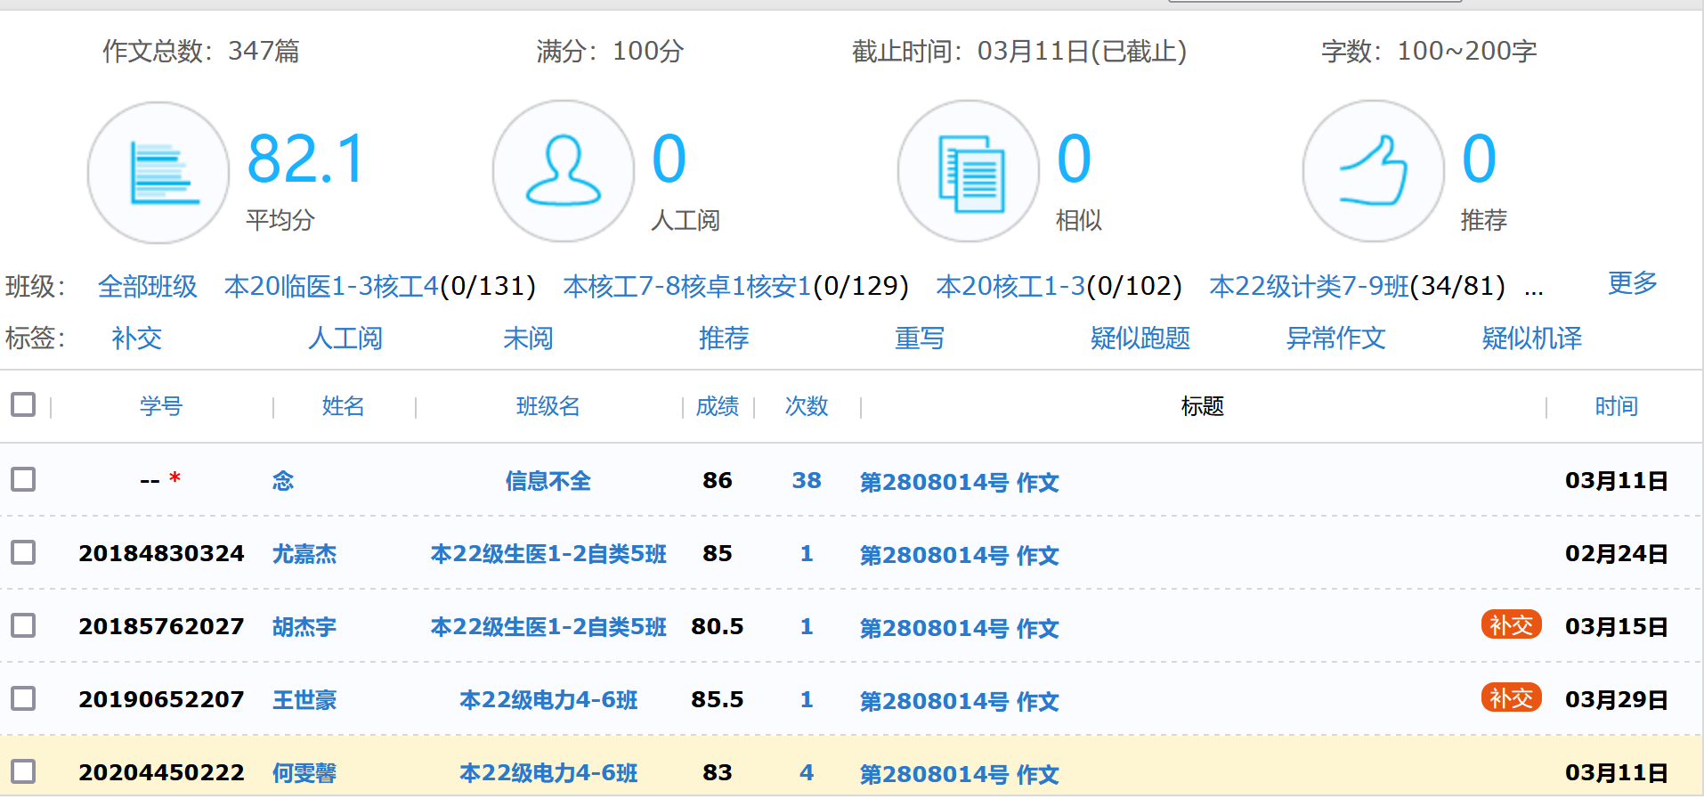Click the manual review person icon
The height and width of the screenshot is (799, 1704).
[563, 171]
